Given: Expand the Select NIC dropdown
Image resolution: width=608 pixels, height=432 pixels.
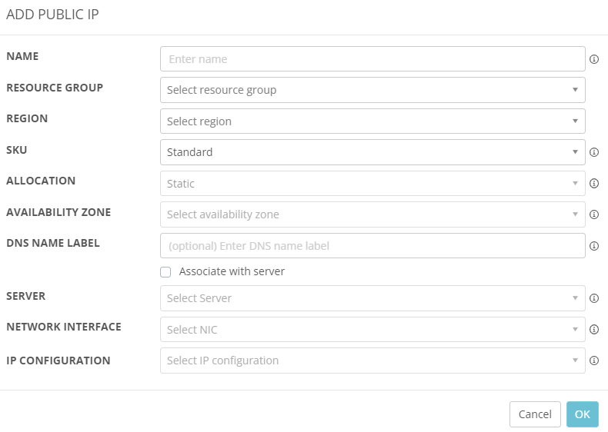Looking at the screenshot, I should pos(372,329).
